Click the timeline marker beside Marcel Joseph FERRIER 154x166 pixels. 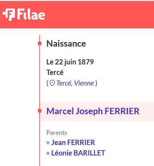click(x=40, y=111)
